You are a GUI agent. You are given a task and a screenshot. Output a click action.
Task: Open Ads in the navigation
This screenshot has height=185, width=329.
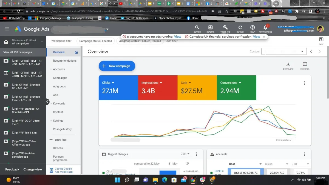pyautogui.click(x=55, y=95)
